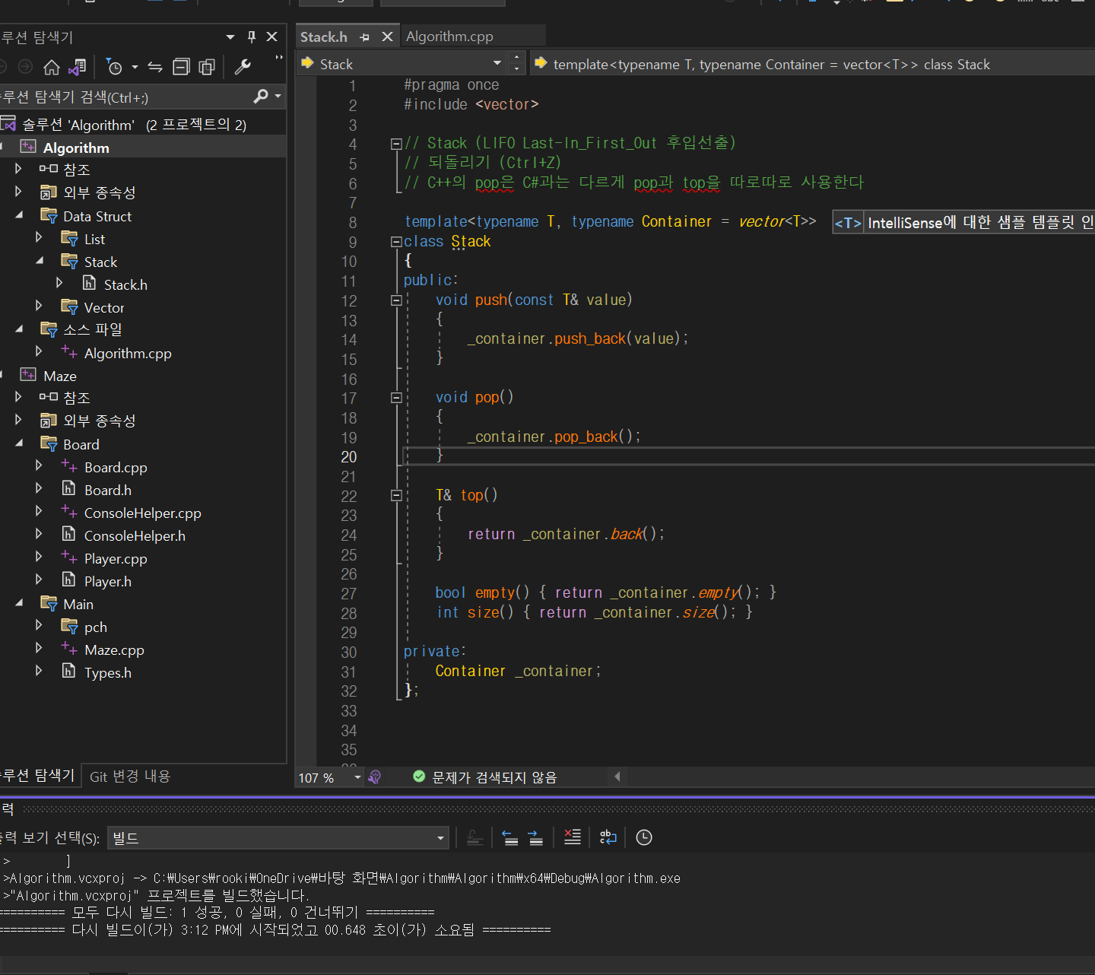This screenshot has width=1095, height=975.
Task: Click the no issues found status icon
Action: tap(419, 777)
